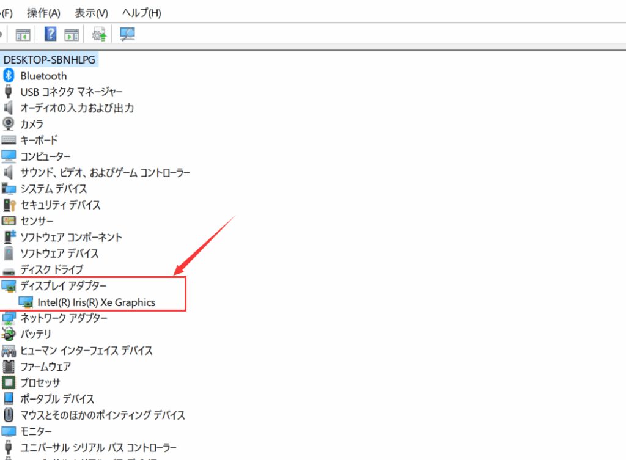Select the ディスク ドライブ category
Image resolution: width=626 pixels, height=460 pixels.
tap(51, 269)
